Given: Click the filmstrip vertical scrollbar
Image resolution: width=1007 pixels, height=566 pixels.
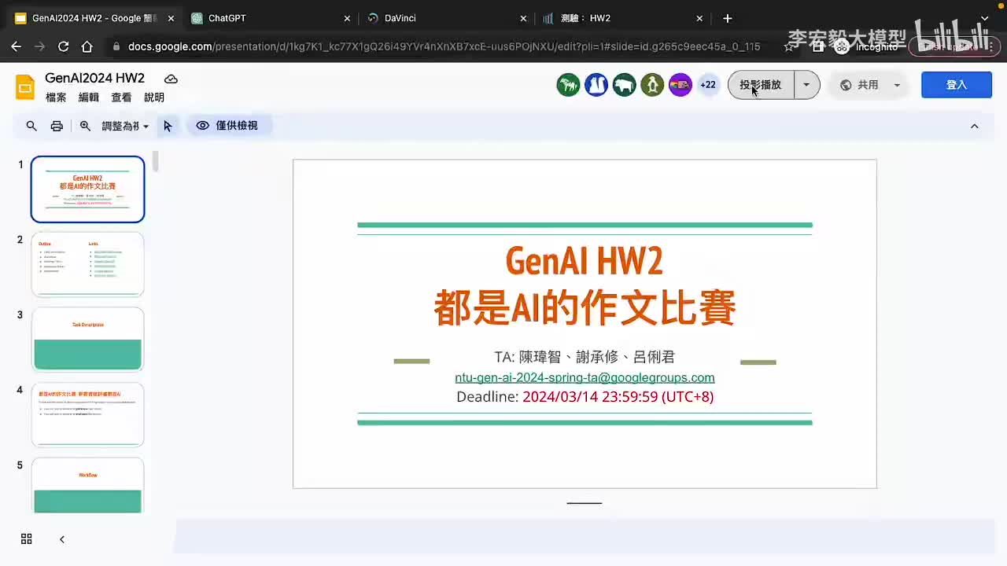Looking at the screenshot, I should (x=156, y=161).
